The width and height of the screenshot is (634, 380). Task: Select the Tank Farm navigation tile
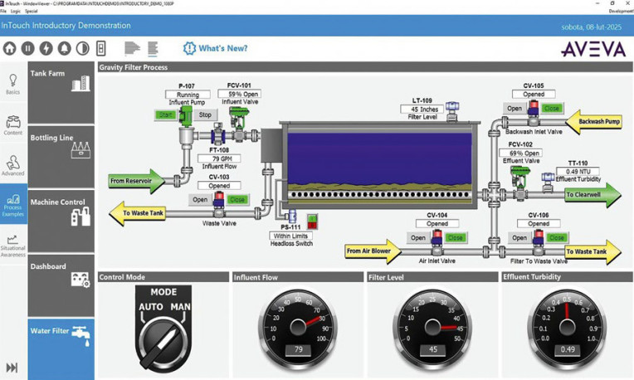coord(61,91)
